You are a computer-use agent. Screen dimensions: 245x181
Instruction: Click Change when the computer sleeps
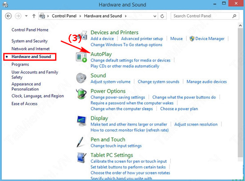click(x=122, y=109)
